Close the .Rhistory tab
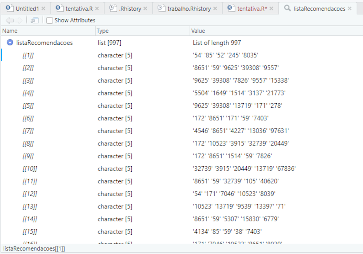This screenshot has width=363, height=254. (146, 9)
